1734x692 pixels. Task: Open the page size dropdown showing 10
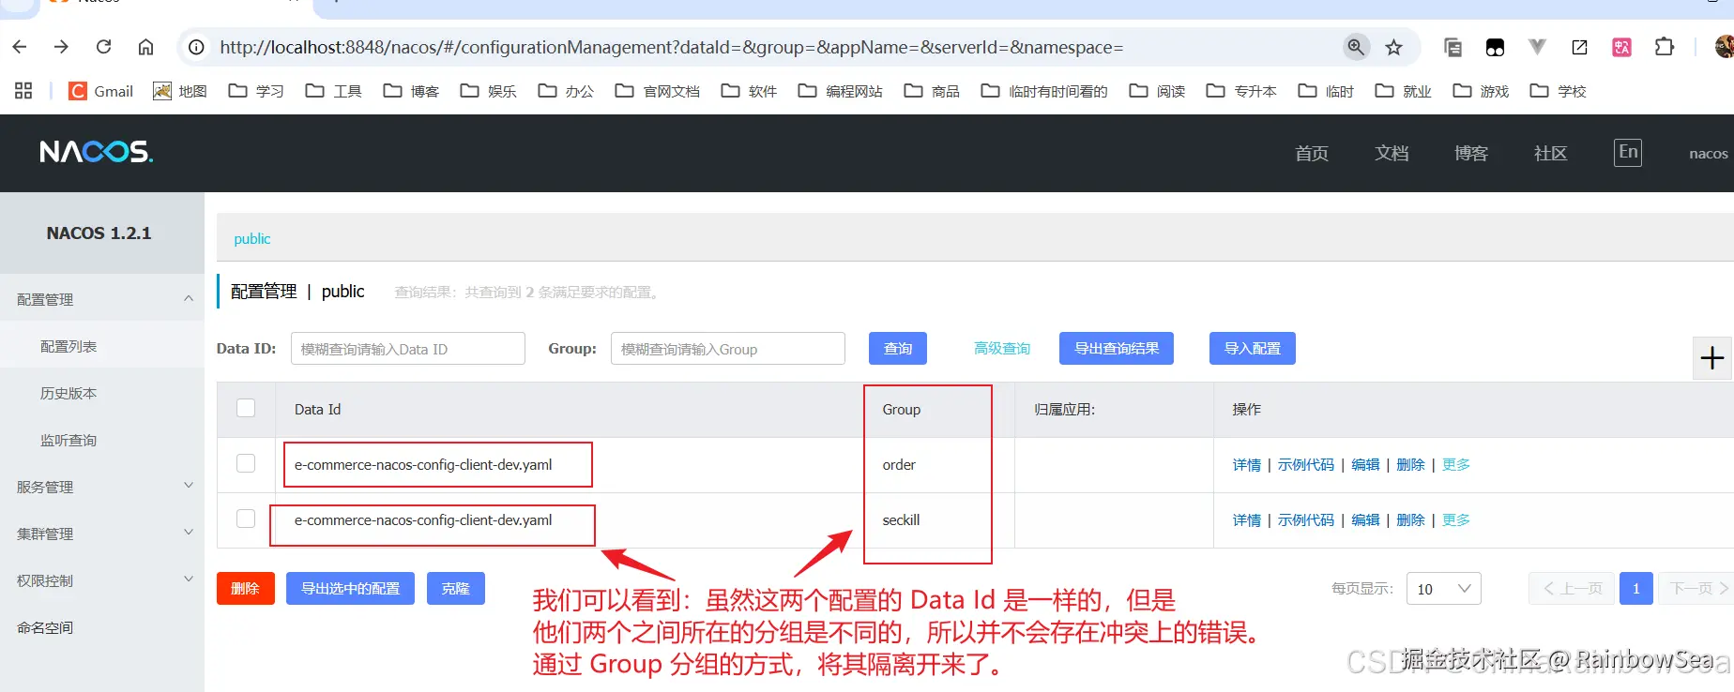(1443, 588)
